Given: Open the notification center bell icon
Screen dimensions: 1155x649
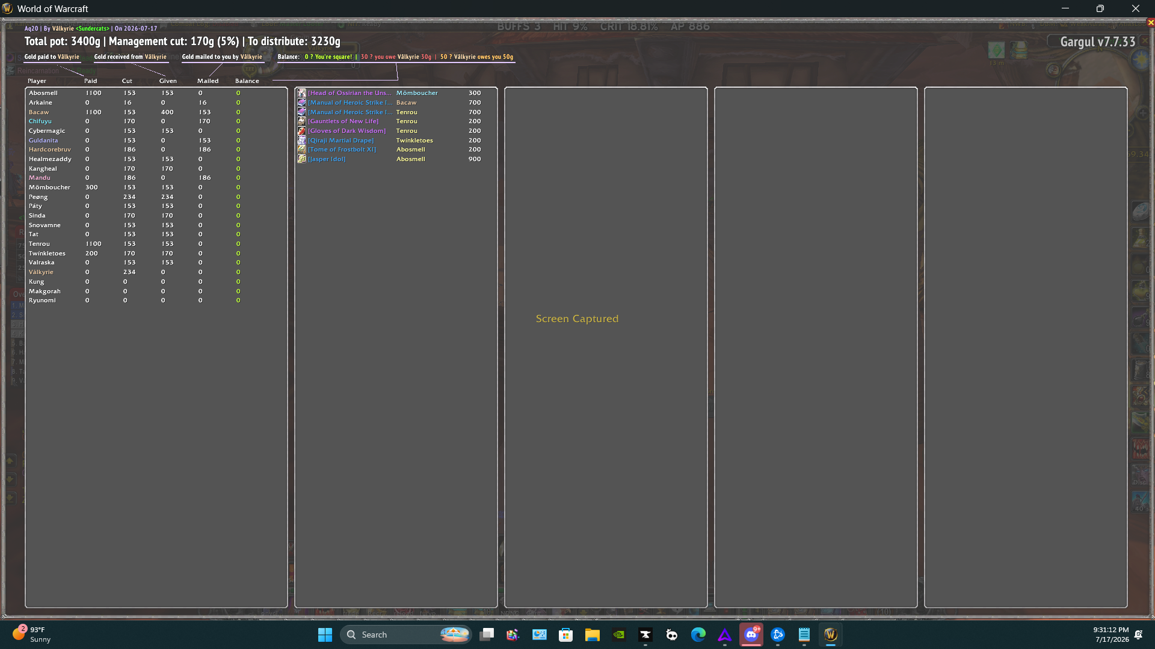Looking at the screenshot, I should point(1139,635).
